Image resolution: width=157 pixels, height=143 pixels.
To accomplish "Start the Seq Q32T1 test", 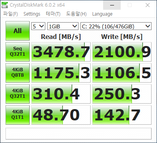I will [18, 52].
